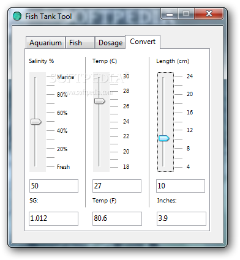Close the Fish Tank Tool window
The image size is (240, 260).
(209, 14)
